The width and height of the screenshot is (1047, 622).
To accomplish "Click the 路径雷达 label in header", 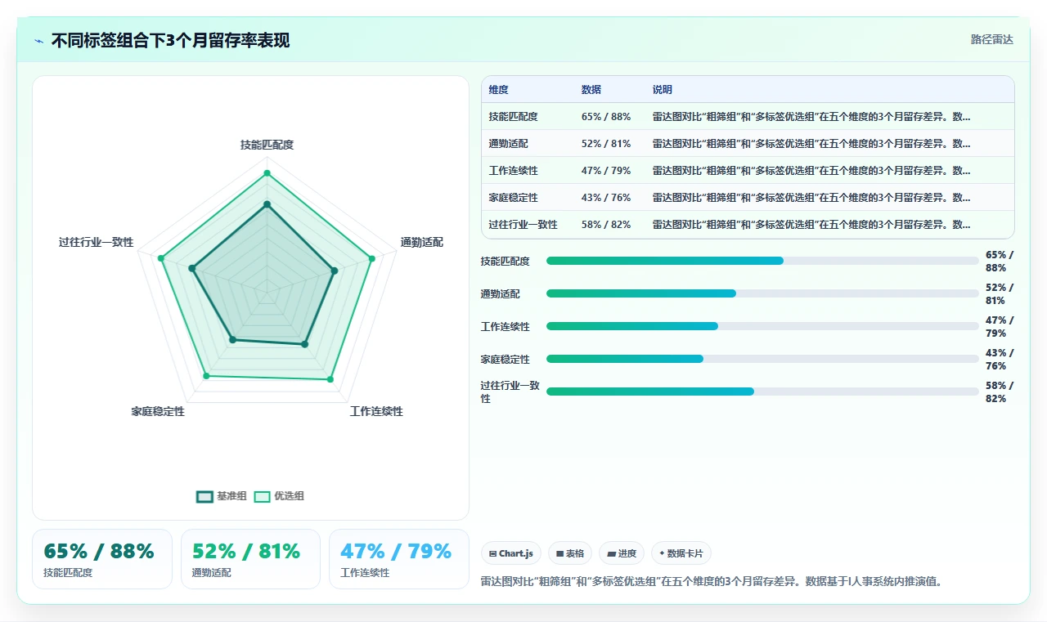I will click(x=992, y=39).
